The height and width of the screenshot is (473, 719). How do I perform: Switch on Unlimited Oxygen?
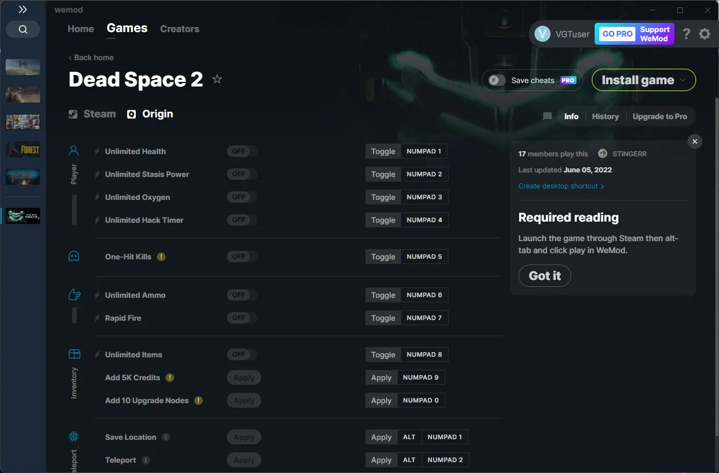[x=242, y=197]
